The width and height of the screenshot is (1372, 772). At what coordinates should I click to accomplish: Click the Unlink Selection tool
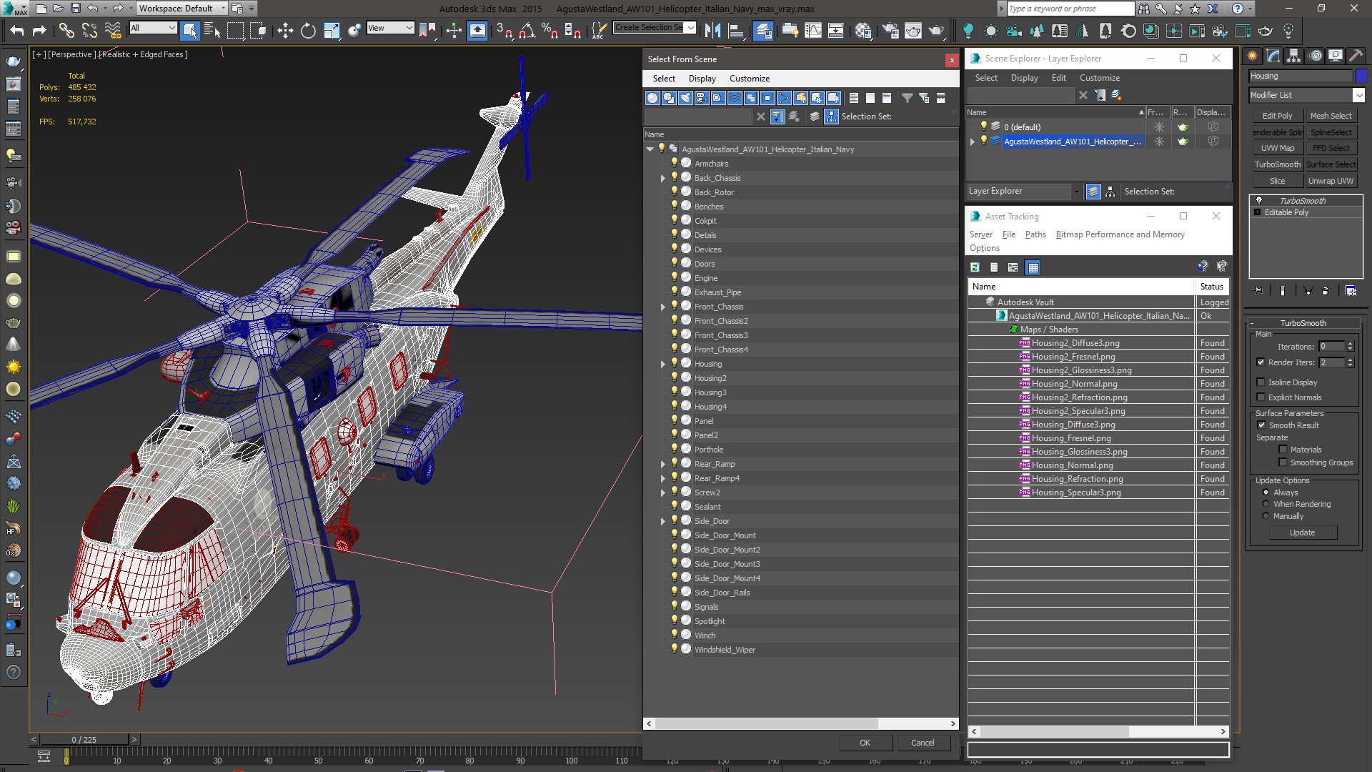pos(89,30)
